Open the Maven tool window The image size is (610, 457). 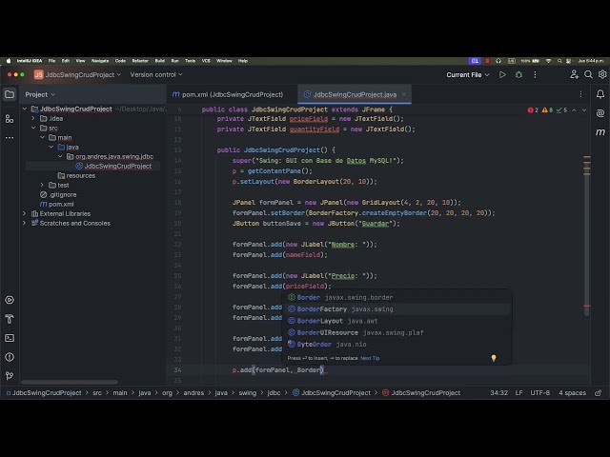600,132
